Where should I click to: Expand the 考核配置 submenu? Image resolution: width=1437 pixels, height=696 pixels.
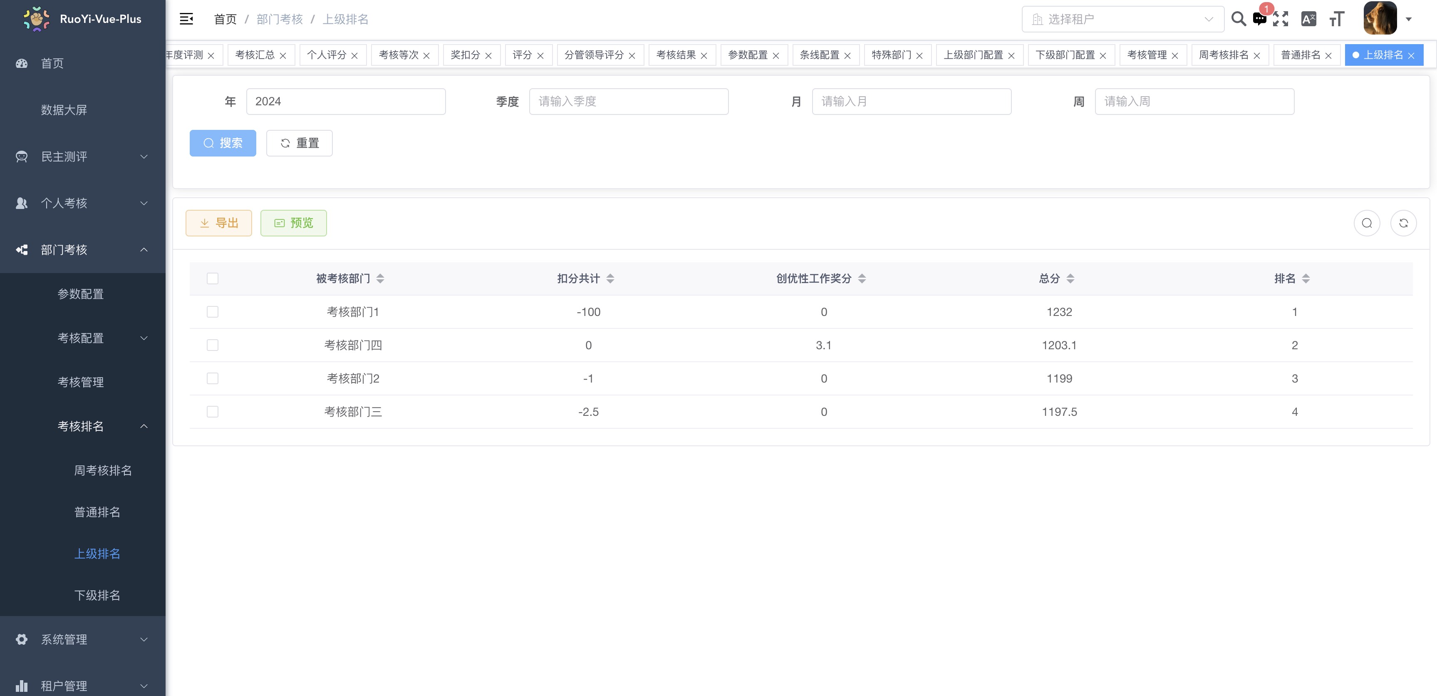coord(82,338)
